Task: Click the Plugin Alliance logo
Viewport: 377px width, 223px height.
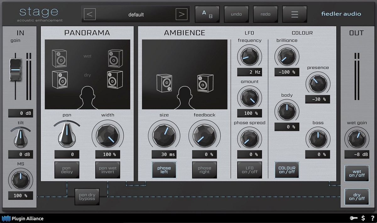Action: (23, 219)
